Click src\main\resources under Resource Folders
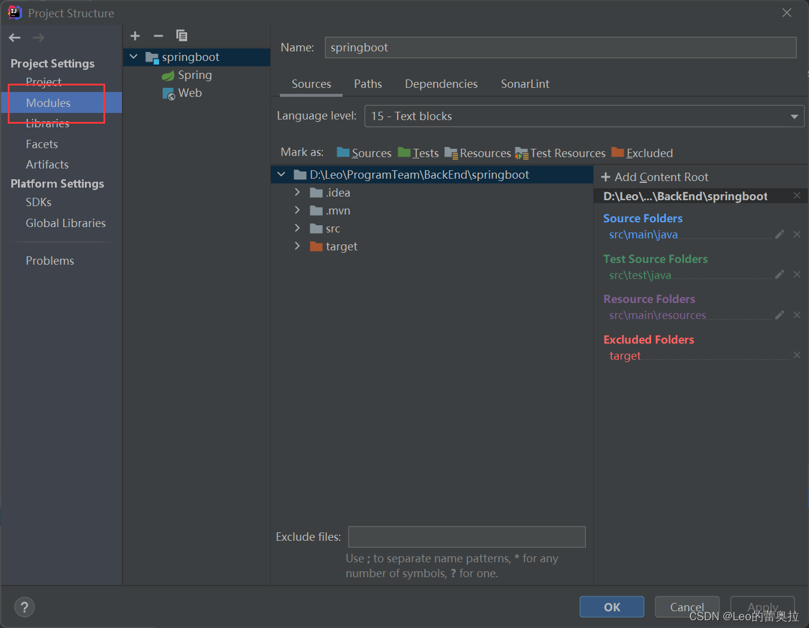809x628 pixels. coord(658,315)
